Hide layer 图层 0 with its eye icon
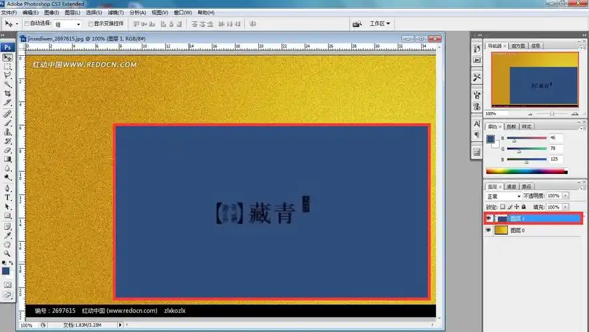The image size is (589, 332). pos(489,230)
